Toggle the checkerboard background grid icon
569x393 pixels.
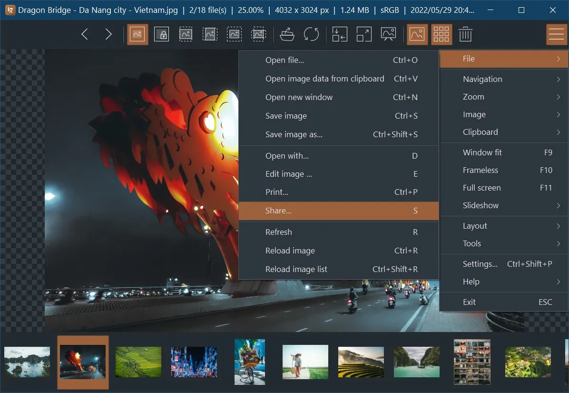click(441, 34)
